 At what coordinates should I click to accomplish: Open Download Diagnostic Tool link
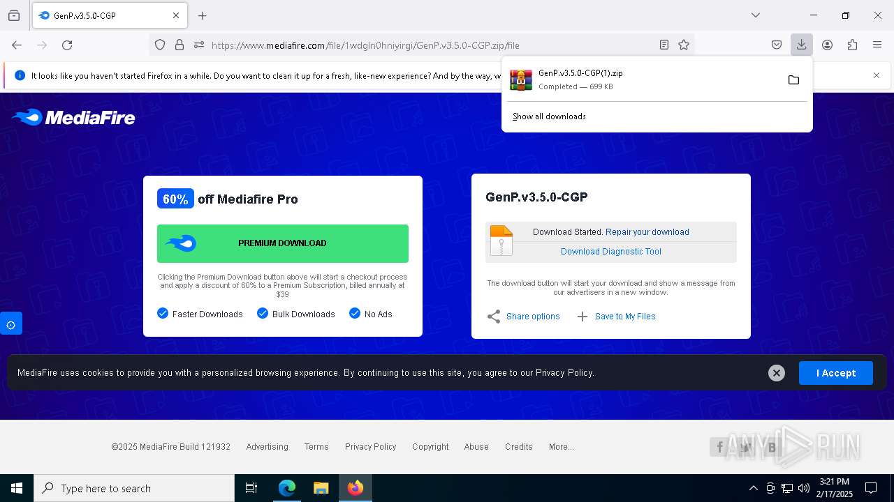611,252
